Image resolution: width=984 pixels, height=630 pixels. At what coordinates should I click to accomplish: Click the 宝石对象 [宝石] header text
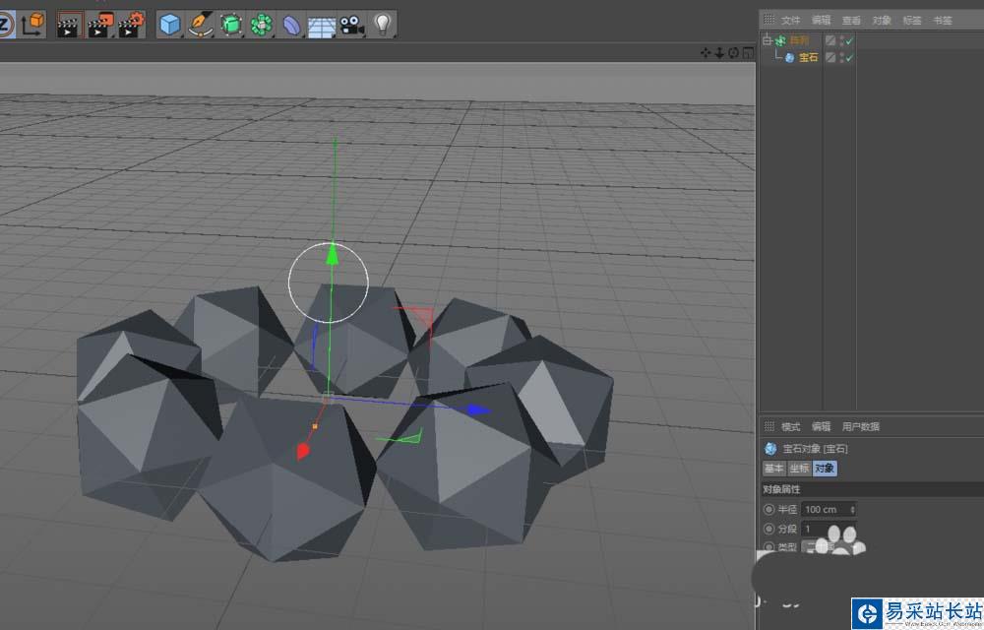[x=815, y=449]
